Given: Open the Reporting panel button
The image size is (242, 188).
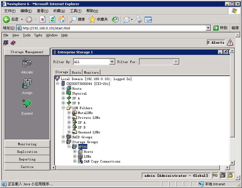Looking at the screenshot, I should click(27, 159).
